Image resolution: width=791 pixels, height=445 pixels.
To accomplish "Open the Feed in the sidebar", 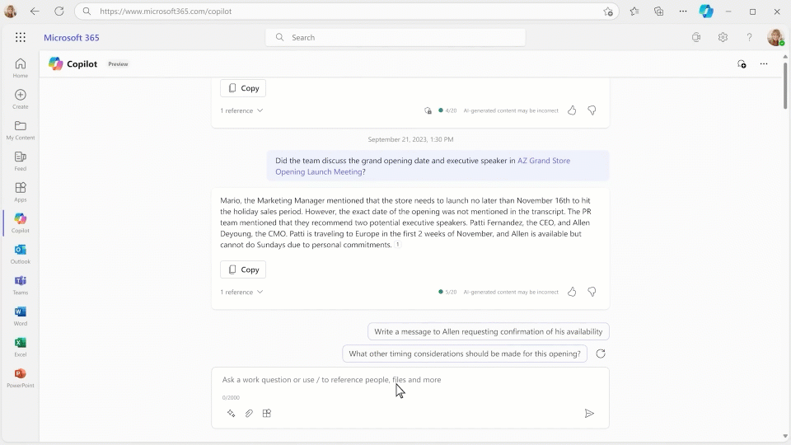I will [x=20, y=161].
